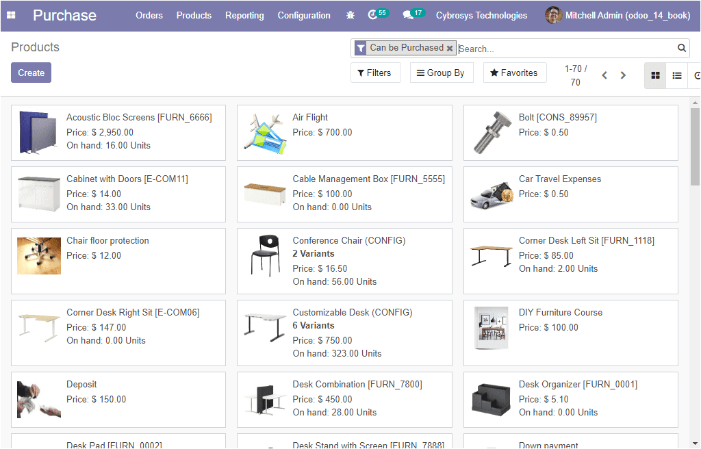Viewport: 701px width, 449px height.
Task: Switch to Kanban view
Action: pyautogui.click(x=655, y=75)
